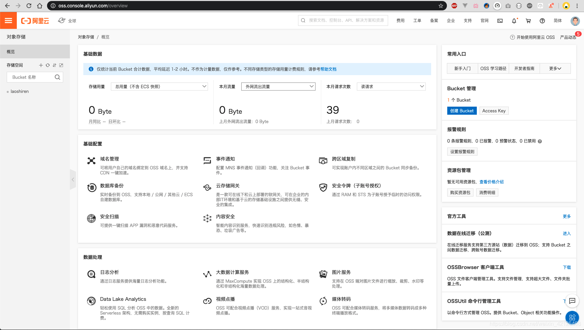Click the 消费明细 button
This screenshot has width=584, height=330.
487,192
